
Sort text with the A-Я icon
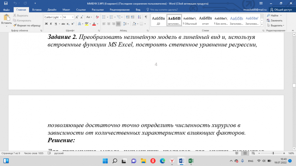point(139,17)
